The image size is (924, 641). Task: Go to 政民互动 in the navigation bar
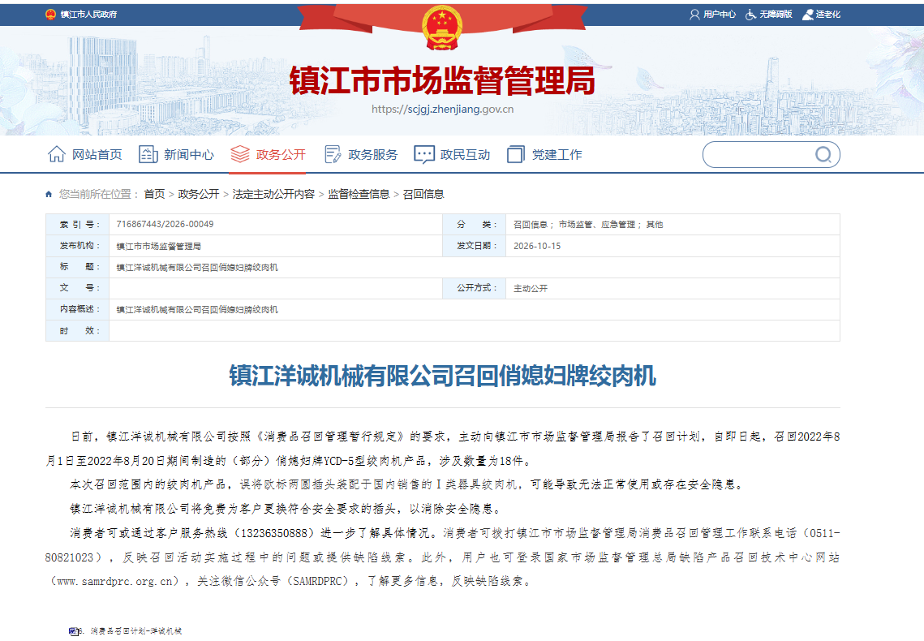(x=453, y=154)
